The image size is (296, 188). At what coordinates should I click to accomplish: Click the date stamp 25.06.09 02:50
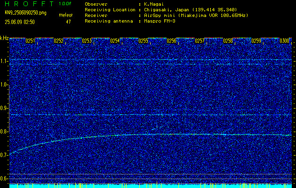(x=20, y=22)
